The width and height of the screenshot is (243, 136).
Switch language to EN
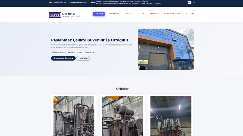(194, 2)
